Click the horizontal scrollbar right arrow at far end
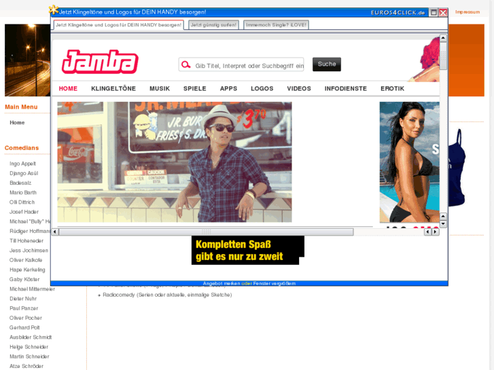Viewport: 494px width, 370px height. click(436, 232)
